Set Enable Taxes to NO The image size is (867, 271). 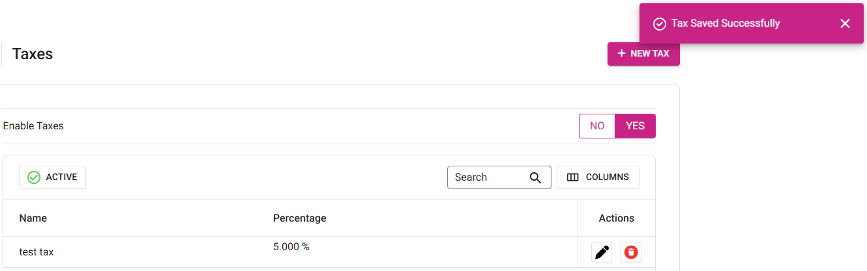[597, 126]
